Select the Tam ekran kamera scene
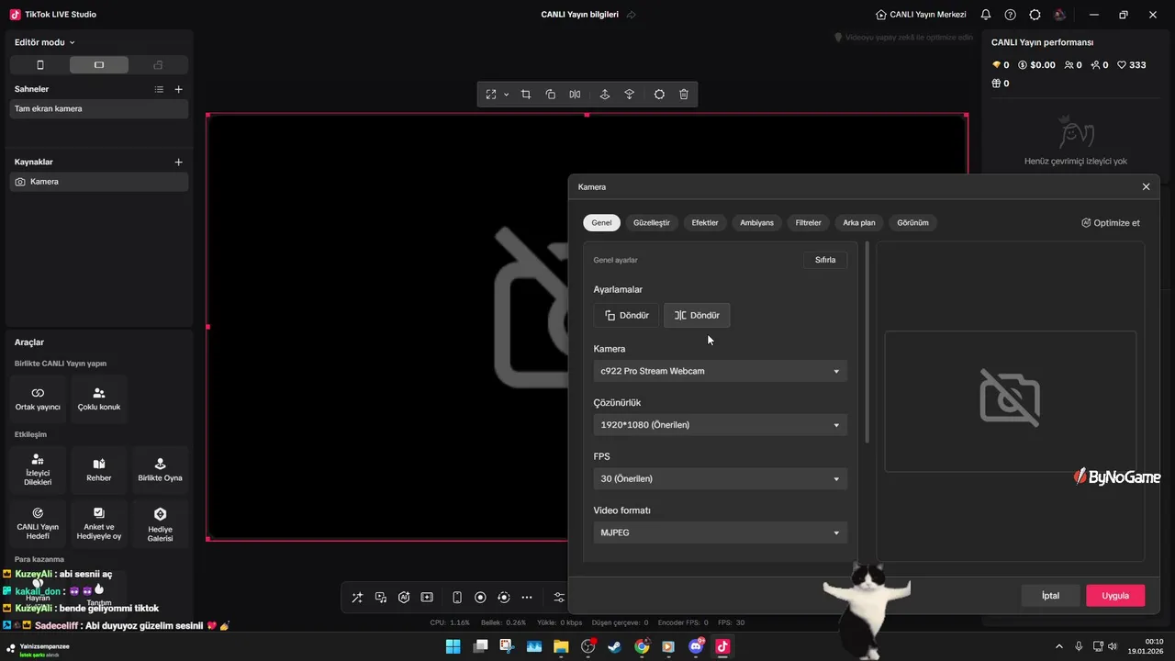The height and width of the screenshot is (661, 1175). pyautogui.click(x=99, y=108)
